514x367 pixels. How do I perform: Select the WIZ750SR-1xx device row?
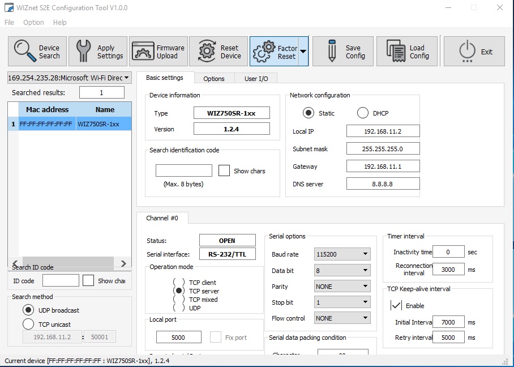[x=70, y=124]
